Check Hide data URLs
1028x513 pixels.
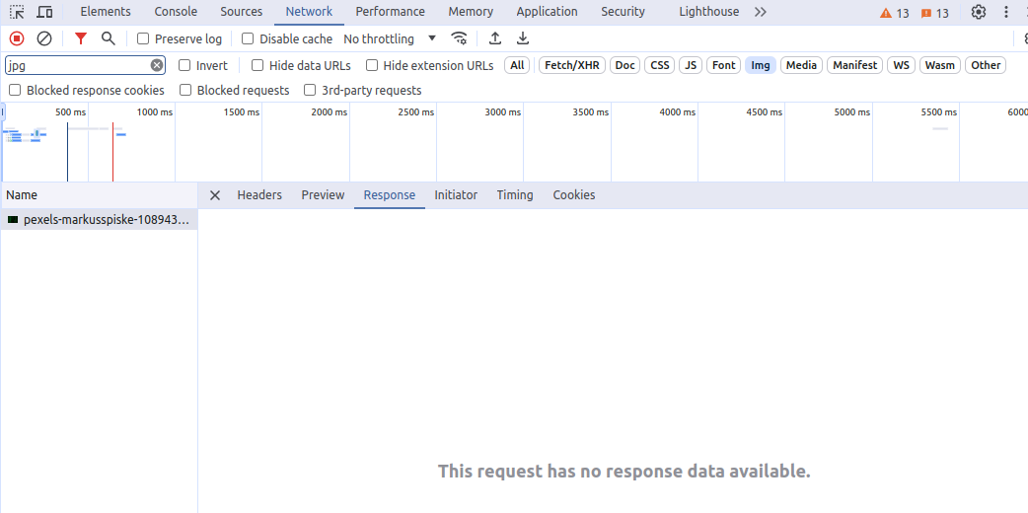coord(257,65)
